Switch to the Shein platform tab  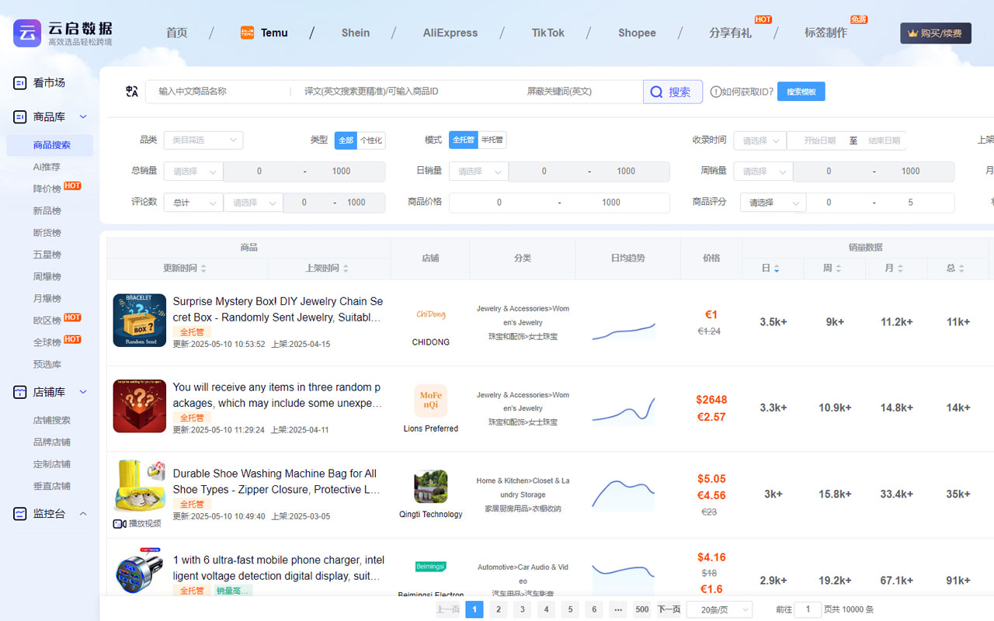(356, 33)
